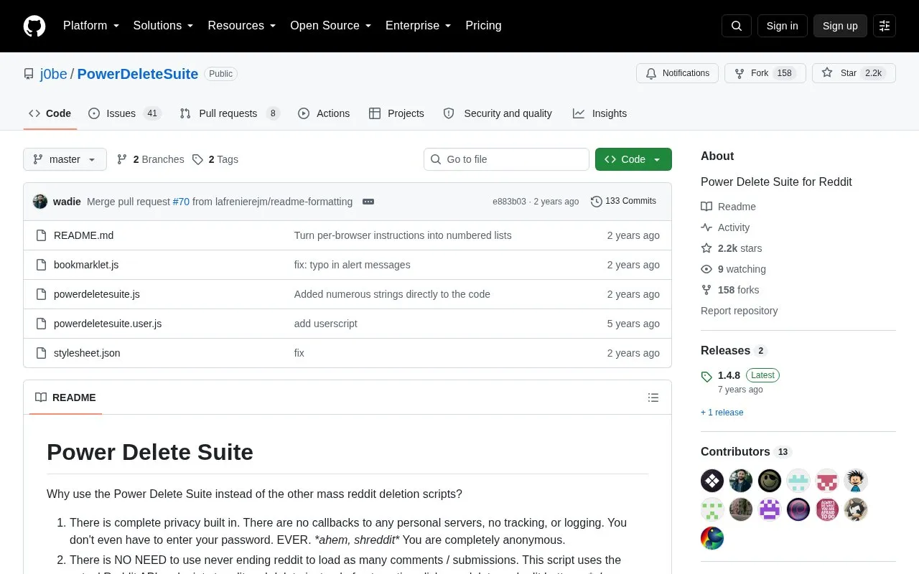The width and height of the screenshot is (919, 574).
Task: Open the j0be owner link
Action: (54, 74)
